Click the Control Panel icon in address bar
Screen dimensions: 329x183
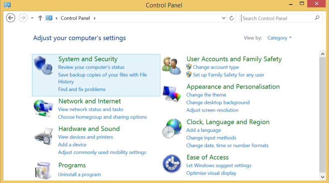click(x=49, y=18)
